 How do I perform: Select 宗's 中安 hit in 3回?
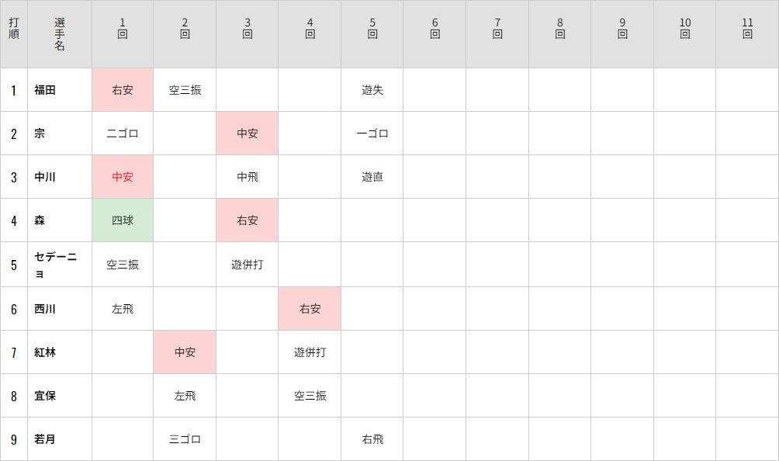pos(247,133)
